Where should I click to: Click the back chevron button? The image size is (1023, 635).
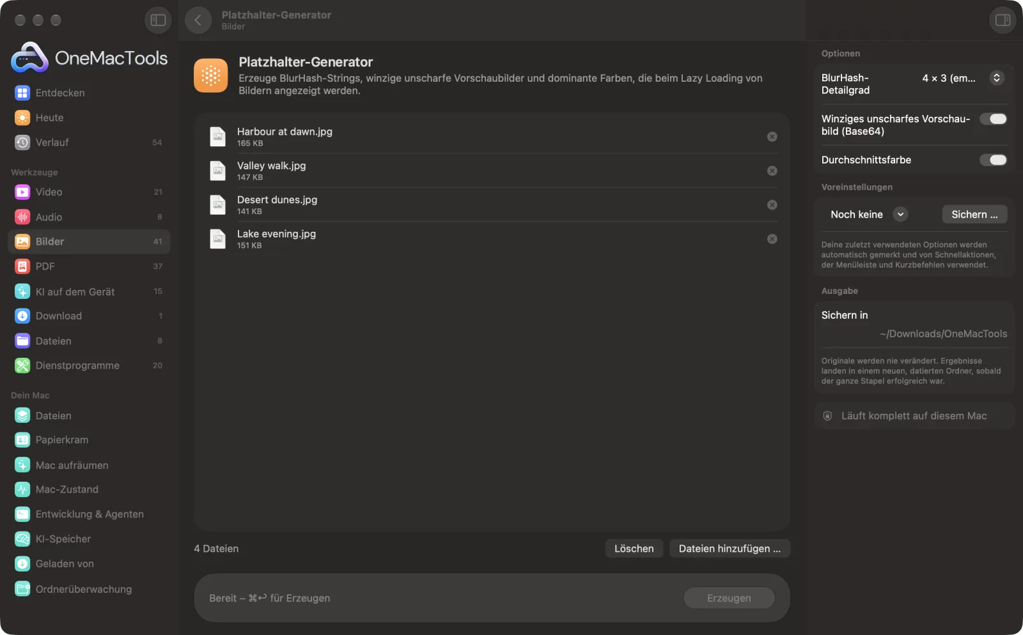tap(198, 20)
